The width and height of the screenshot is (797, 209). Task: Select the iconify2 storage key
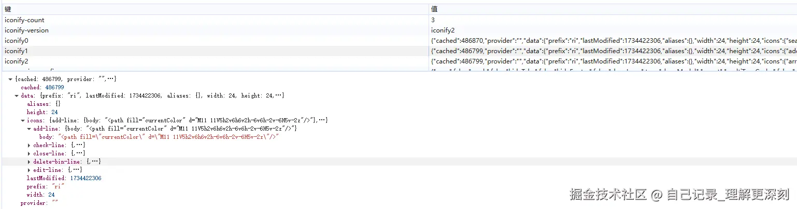point(17,61)
